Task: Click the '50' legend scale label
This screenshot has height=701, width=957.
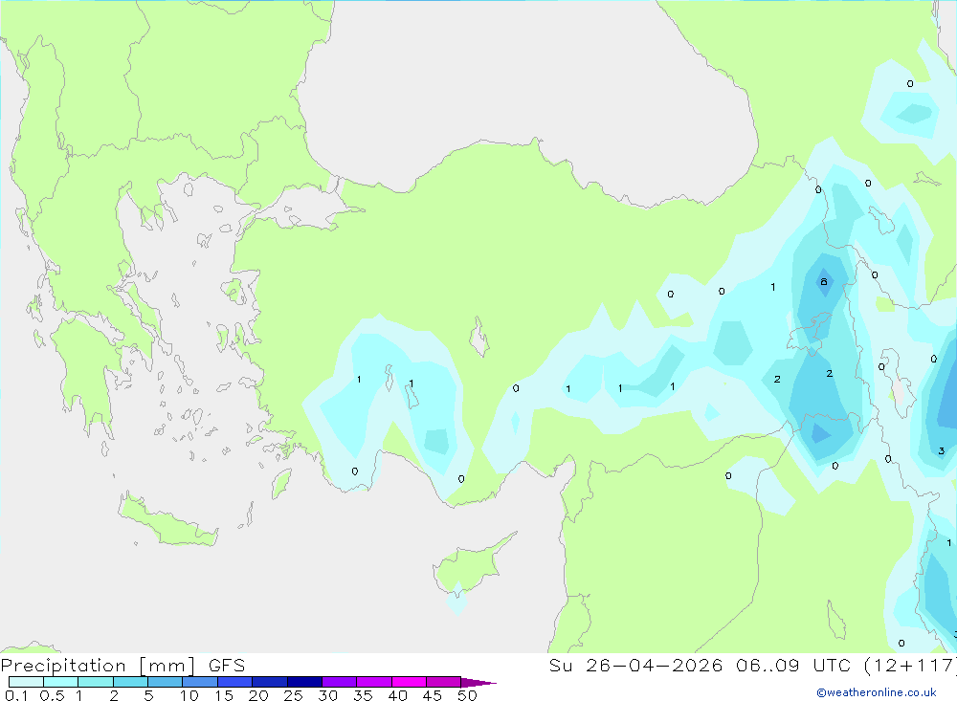Action: [468, 695]
